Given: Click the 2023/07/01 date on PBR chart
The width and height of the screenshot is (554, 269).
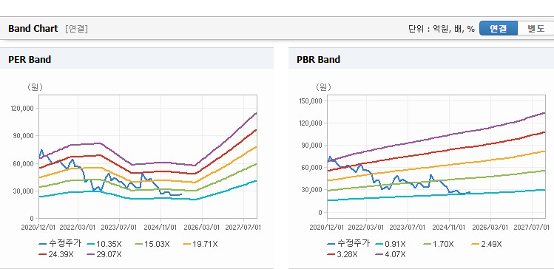Looking at the screenshot, I should 408,227.
